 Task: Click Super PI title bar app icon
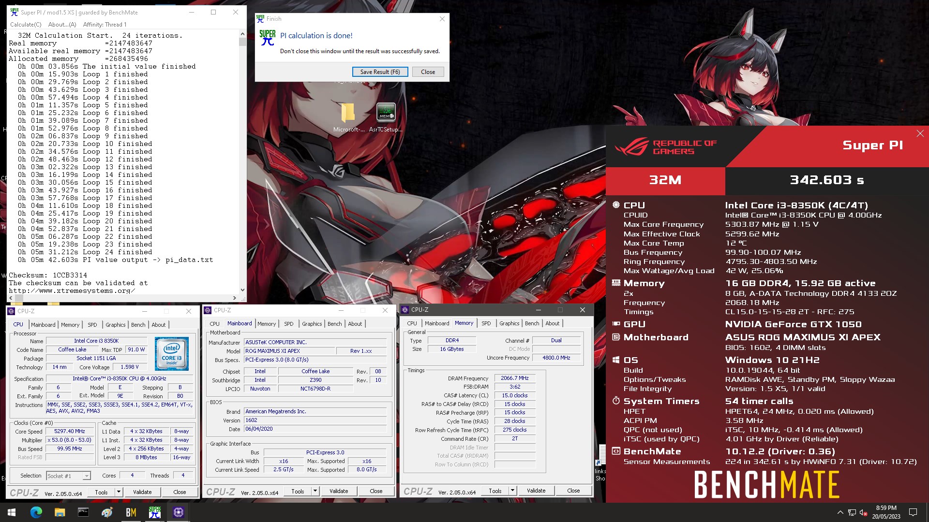coord(14,12)
